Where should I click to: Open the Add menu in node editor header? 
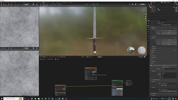(56, 57)
